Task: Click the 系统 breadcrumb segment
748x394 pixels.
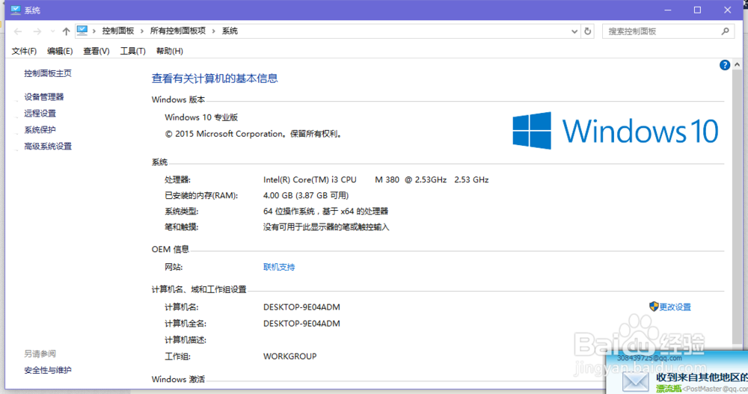Action: click(x=230, y=31)
